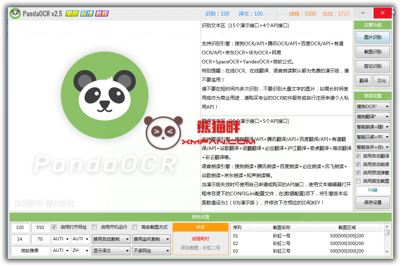Select the 彩虹三号 row
403x266 pixels.
(x=307, y=251)
